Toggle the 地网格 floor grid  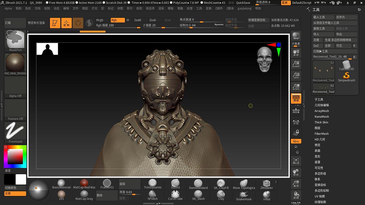tap(296, 110)
